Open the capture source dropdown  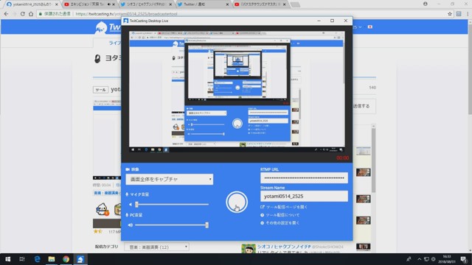(170, 180)
